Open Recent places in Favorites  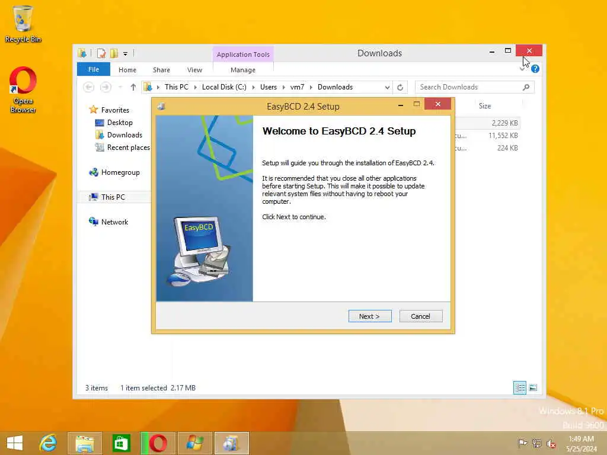128,148
